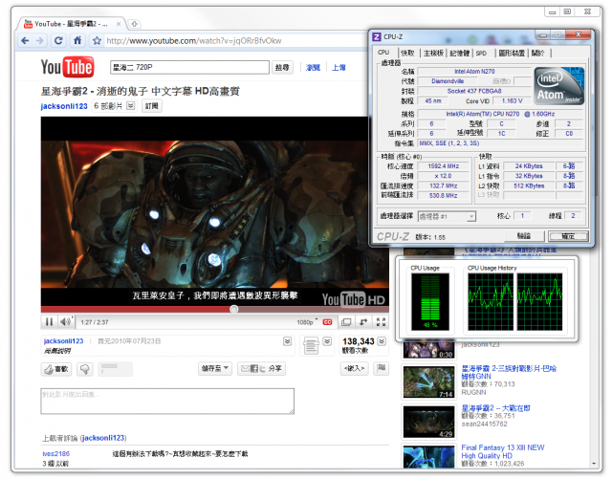Bookmark this page with the star icon
612x479 pixels.
[x=97, y=40]
